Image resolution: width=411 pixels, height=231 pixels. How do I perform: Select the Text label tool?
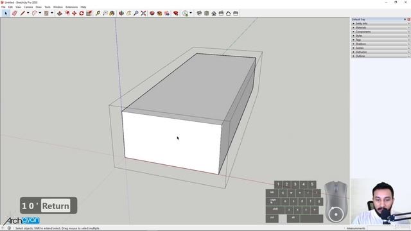105,13
